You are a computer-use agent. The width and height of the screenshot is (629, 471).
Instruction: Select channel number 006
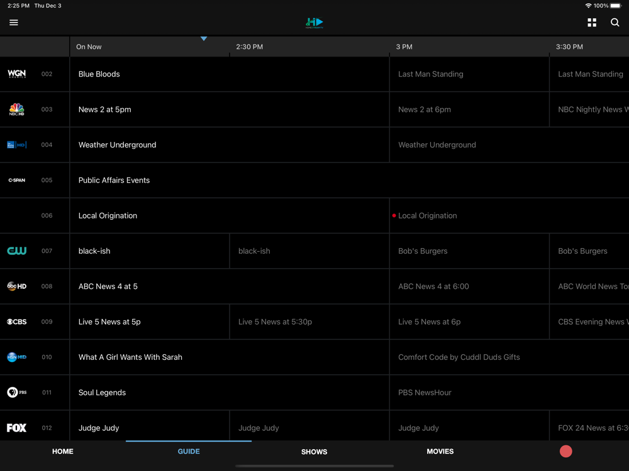(x=47, y=215)
